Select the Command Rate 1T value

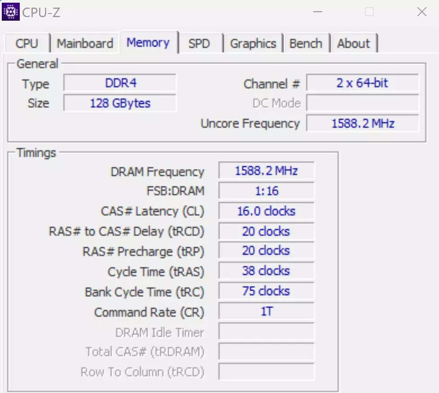tap(266, 311)
